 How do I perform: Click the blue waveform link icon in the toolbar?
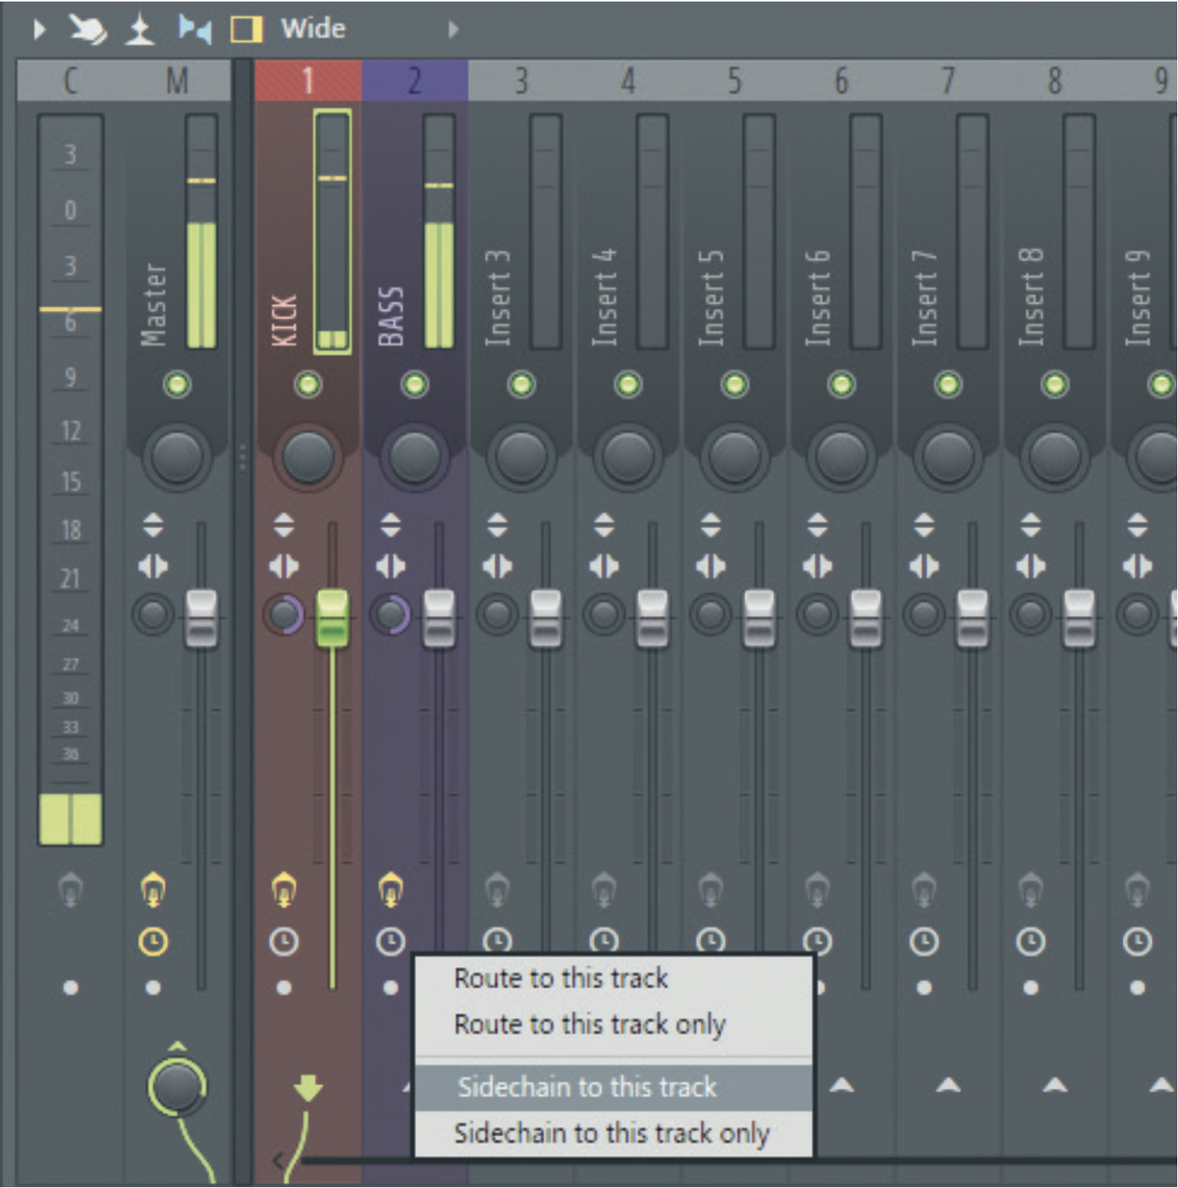point(195,27)
